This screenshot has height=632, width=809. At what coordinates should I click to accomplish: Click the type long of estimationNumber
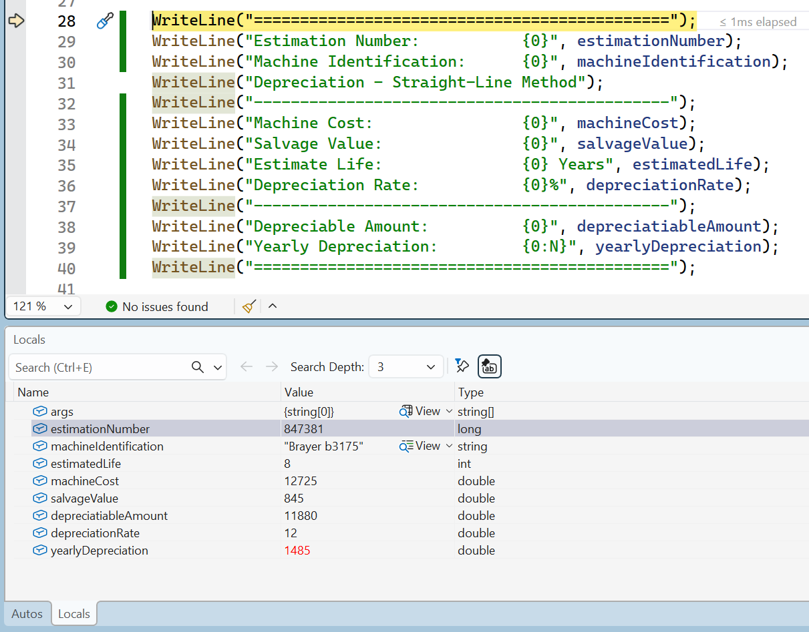point(470,429)
